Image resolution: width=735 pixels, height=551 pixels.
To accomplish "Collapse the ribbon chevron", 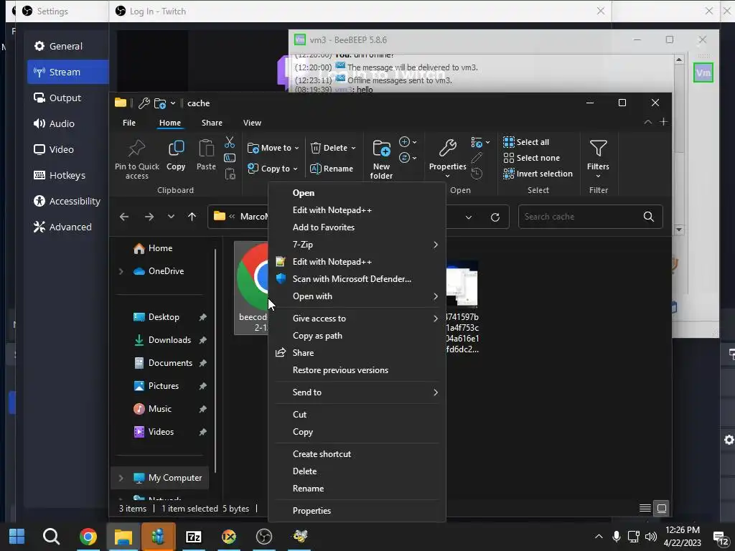I will (648, 122).
